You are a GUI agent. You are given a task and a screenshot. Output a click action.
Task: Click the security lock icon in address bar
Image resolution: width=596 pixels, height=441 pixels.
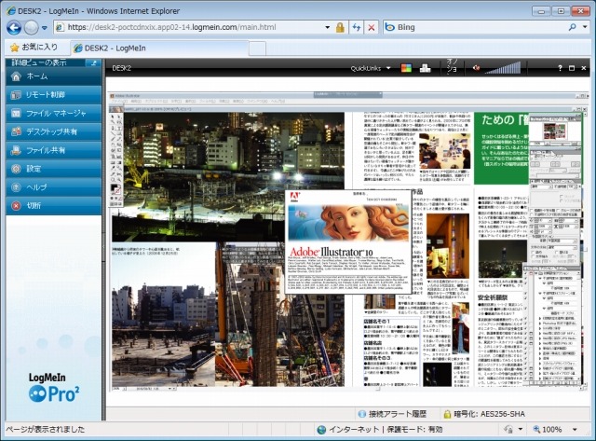point(340,27)
